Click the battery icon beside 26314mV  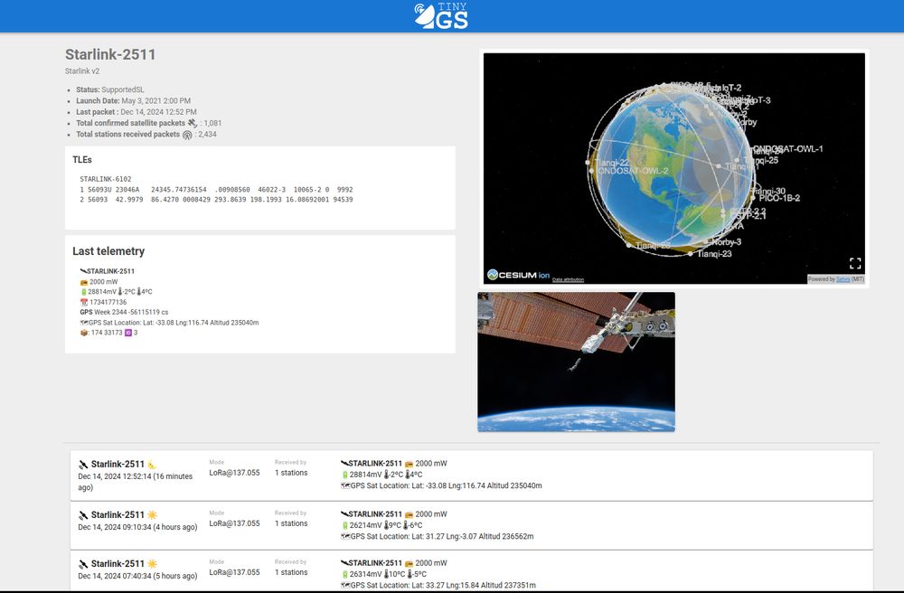click(x=345, y=575)
